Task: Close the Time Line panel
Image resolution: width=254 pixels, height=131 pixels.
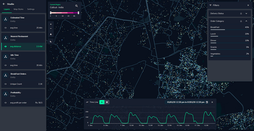Action: (x=212, y=102)
